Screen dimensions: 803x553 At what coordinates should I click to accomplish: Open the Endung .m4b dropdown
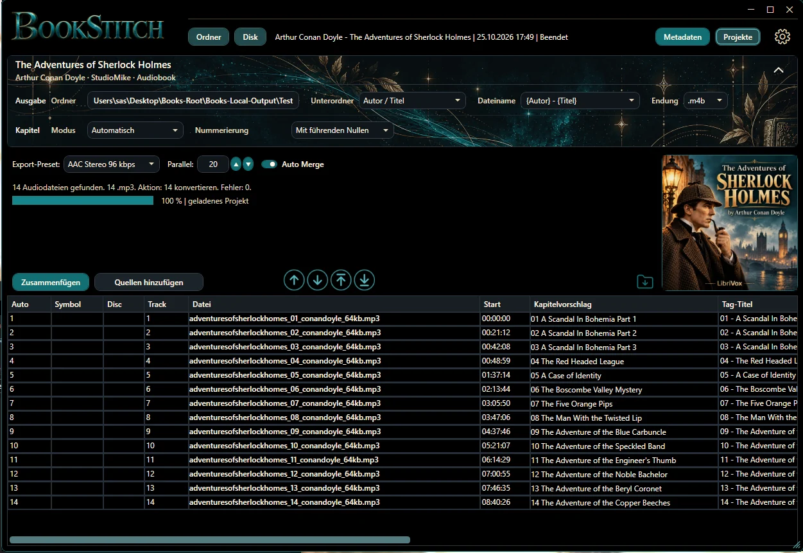pyautogui.click(x=705, y=101)
